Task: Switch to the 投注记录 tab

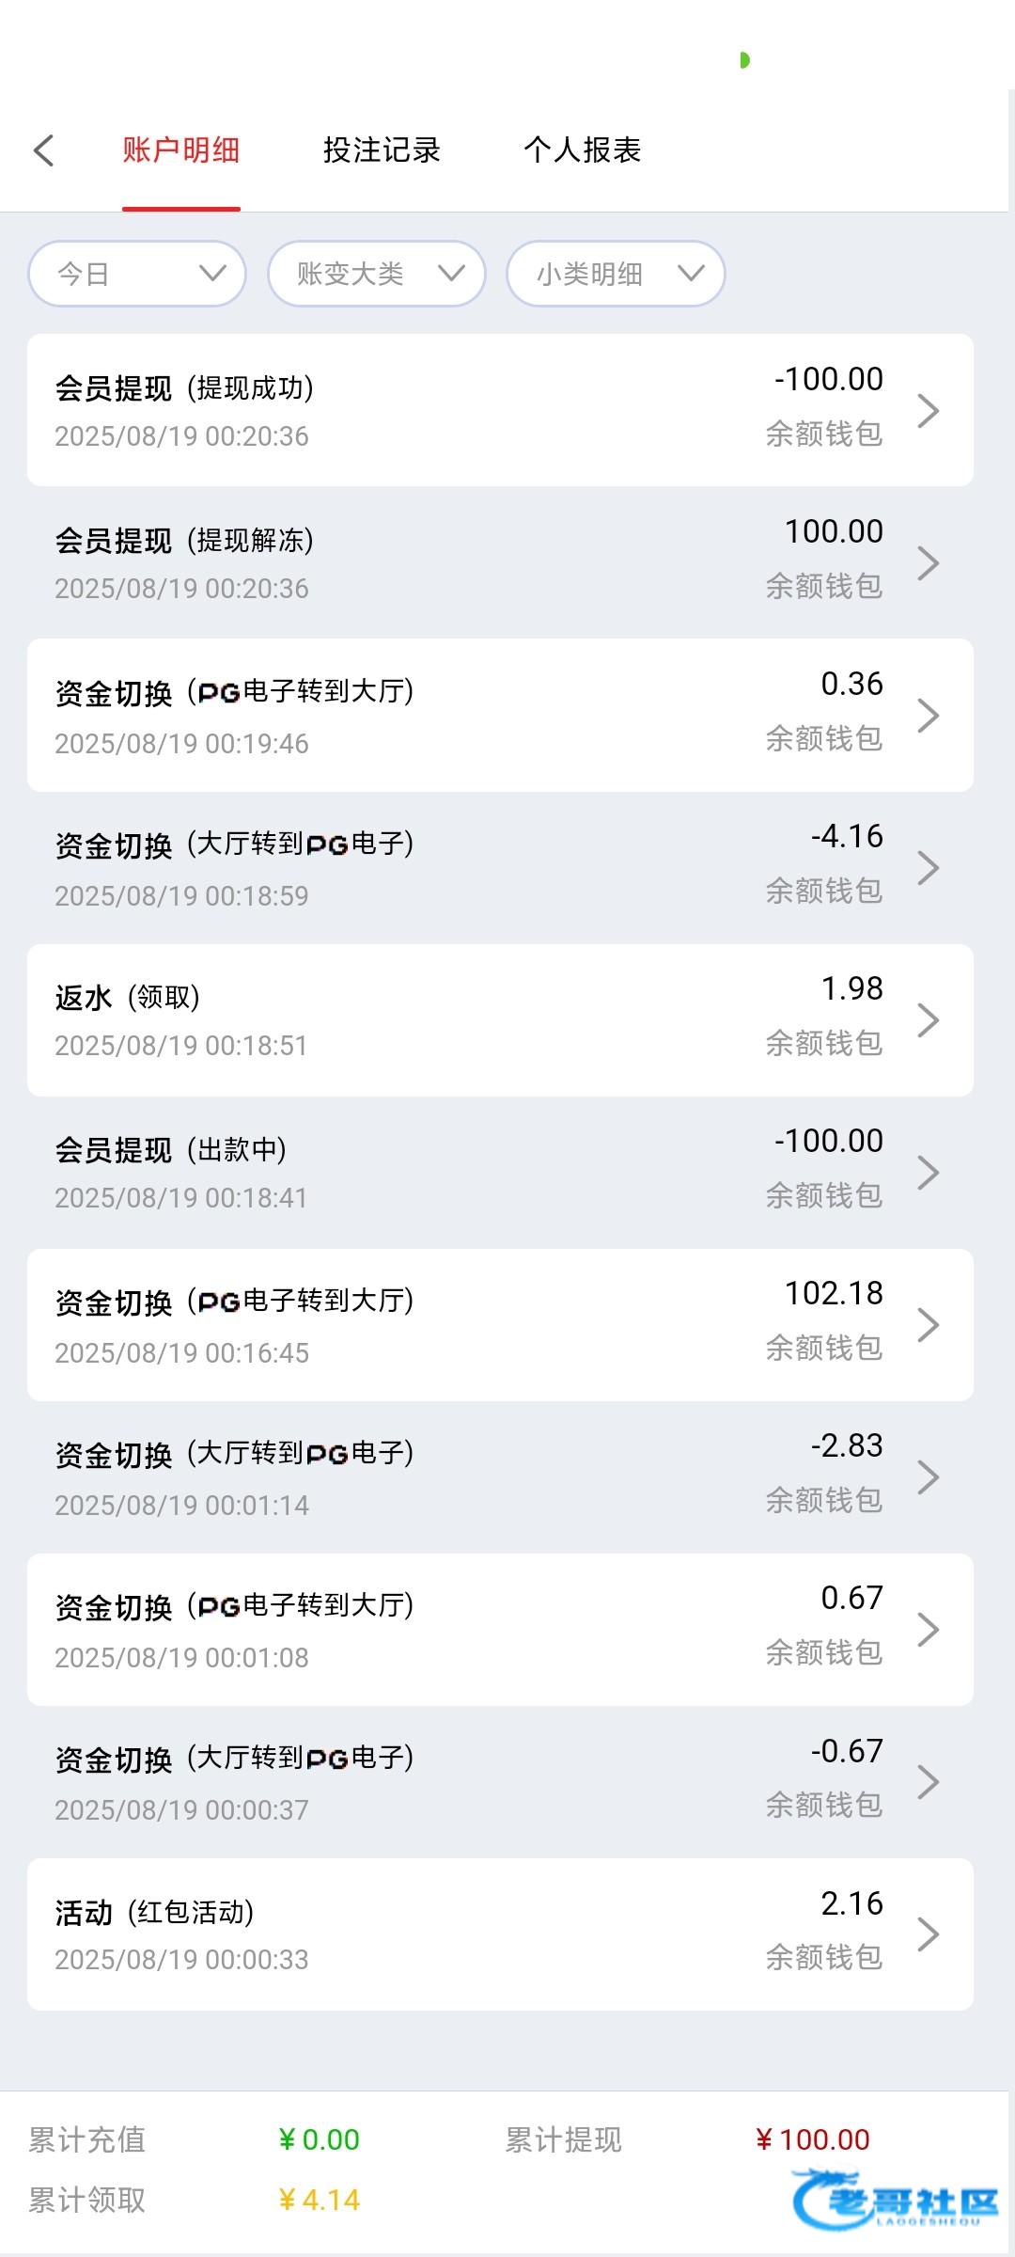Action: [x=382, y=150]
